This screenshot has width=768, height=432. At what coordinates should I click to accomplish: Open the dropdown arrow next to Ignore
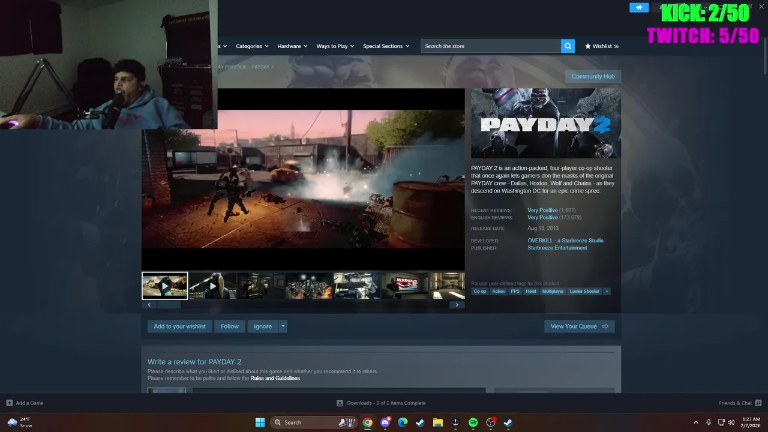283,326
